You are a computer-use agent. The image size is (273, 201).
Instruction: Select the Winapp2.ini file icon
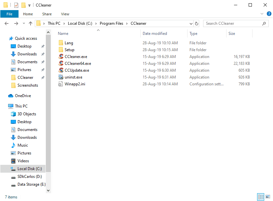tap(60, 84)
